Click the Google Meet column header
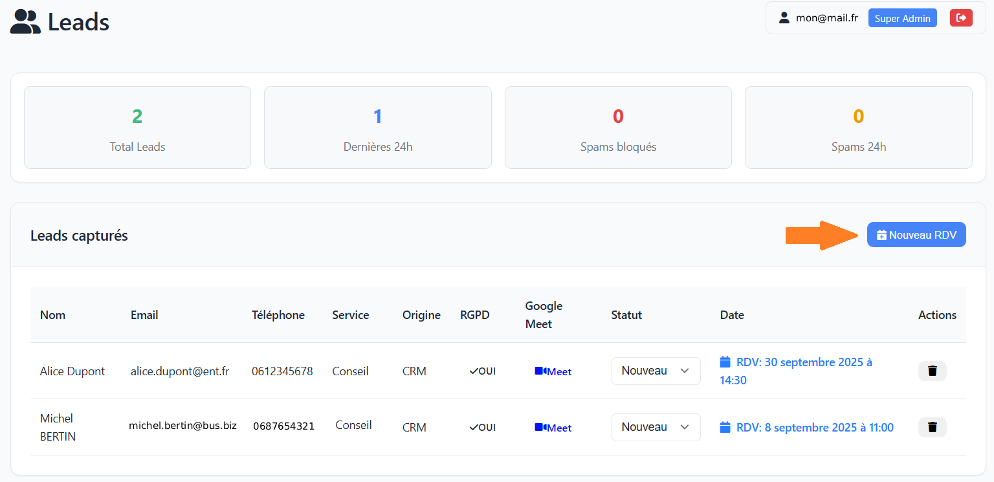Viewport: 994px width, 482px height. pos(544,315)
